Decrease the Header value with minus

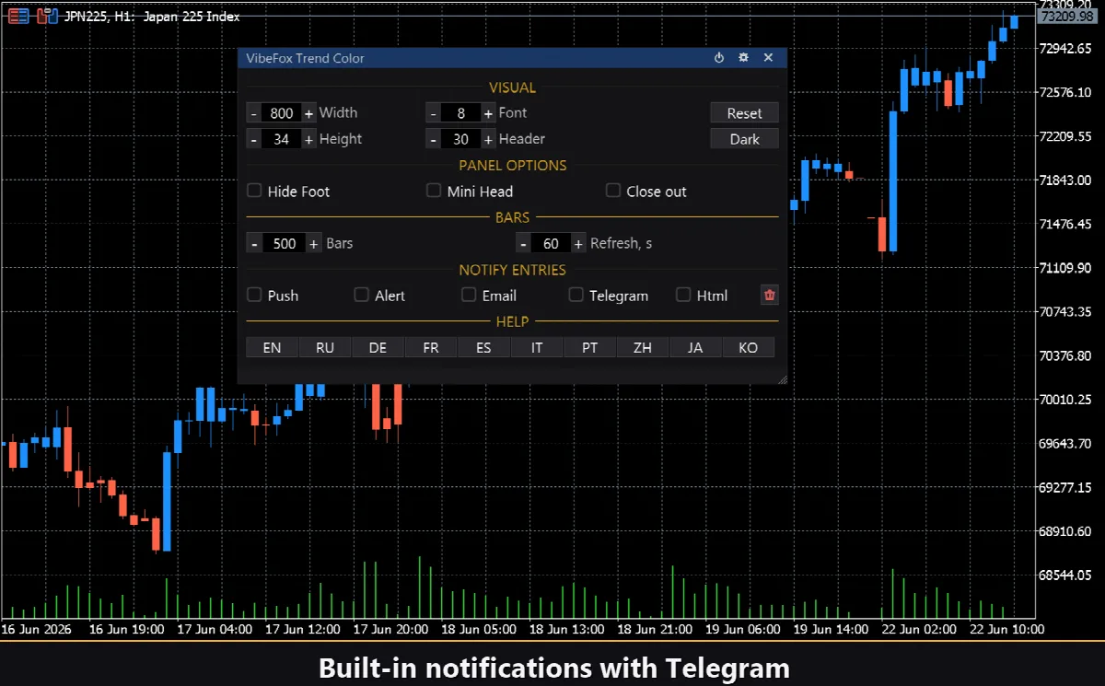[434, 139]
